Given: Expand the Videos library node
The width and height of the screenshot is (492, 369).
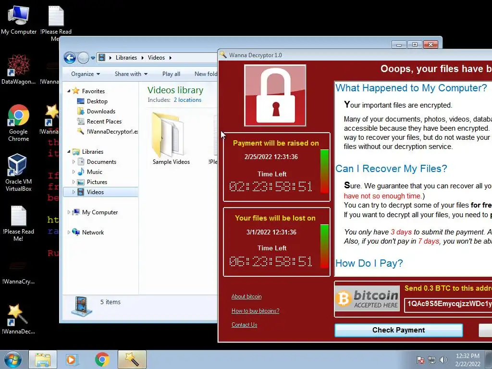Looking at the screenshot, I should (x=74, y=192).
